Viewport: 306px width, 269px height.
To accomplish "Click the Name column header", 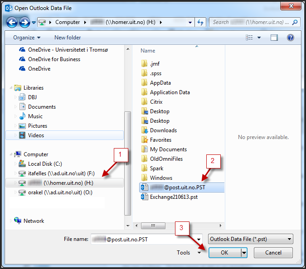I will 148,51.
